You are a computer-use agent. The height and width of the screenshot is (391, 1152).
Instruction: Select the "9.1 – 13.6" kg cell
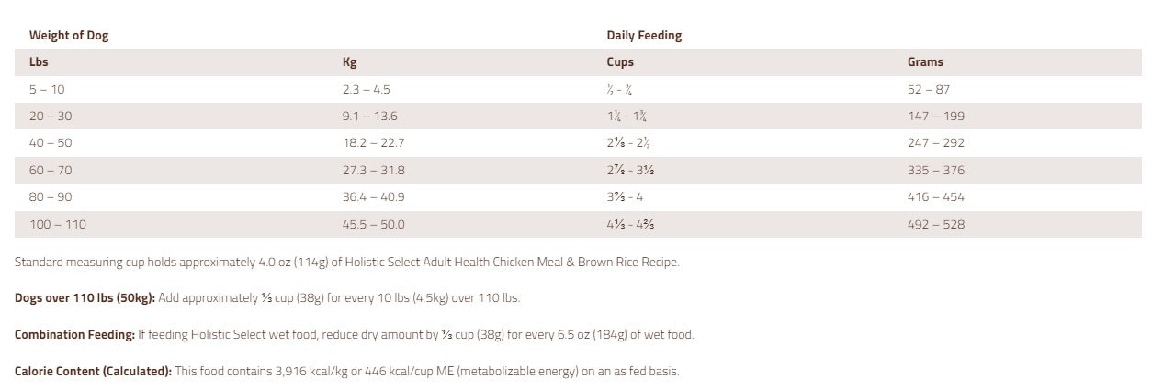coord(369,117)
